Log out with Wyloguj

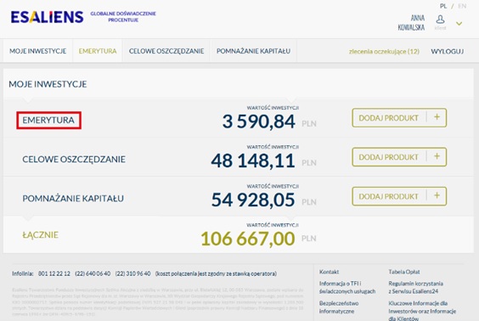click(x=447, y=51)
